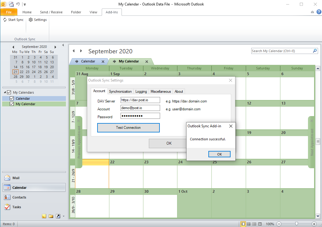Viewport: 322px width, 227px height.
Task: Click the Folder List icon
Action: click(51, 216)
